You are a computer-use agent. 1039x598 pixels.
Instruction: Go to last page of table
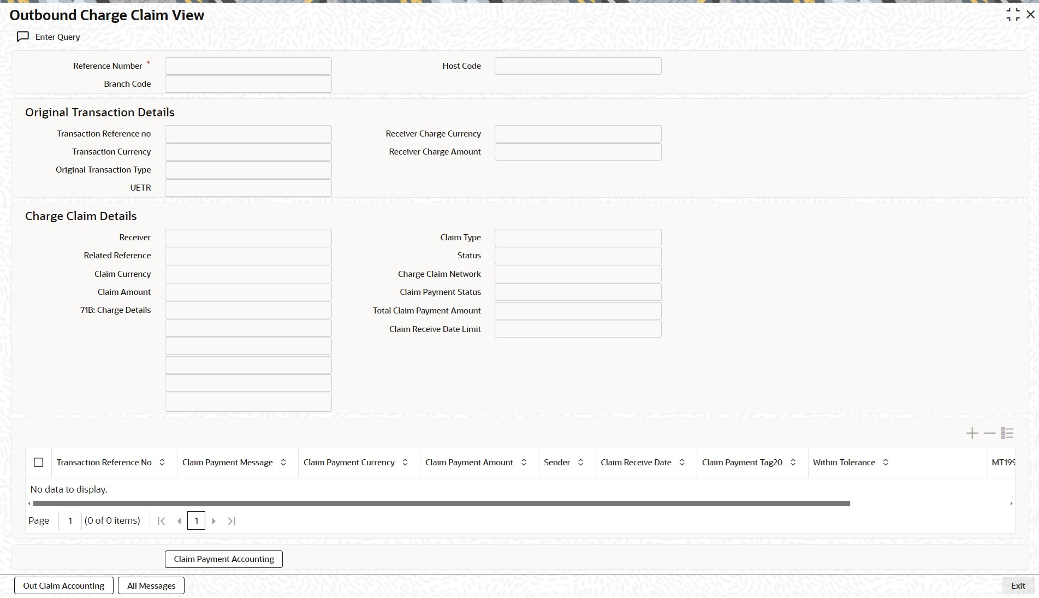[231, 521]
